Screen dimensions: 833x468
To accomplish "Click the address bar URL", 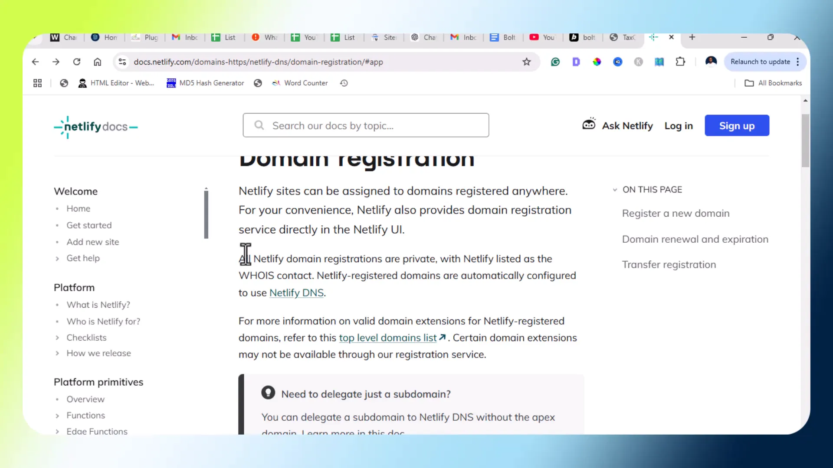I will 258,62.
